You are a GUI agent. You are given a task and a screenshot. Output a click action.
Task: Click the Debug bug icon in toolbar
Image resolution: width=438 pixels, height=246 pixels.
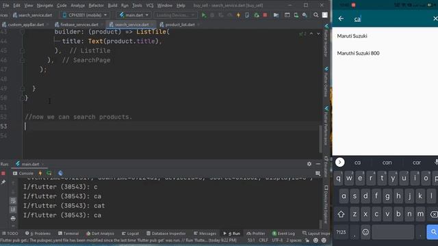[x=212, y=15]
